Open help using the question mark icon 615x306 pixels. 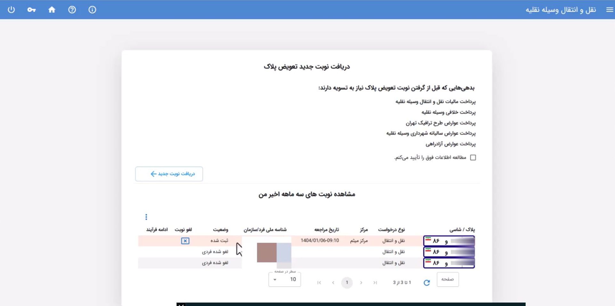point(72,10)
